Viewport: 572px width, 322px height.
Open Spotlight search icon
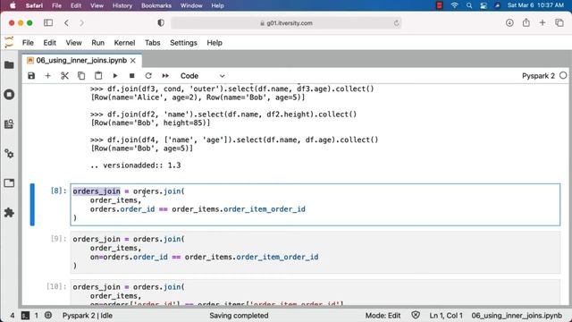pos(469,5)
